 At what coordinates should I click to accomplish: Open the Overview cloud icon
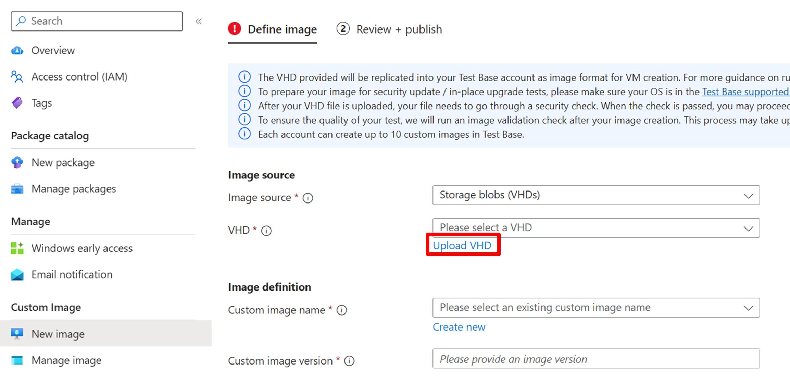pos(17,51)
